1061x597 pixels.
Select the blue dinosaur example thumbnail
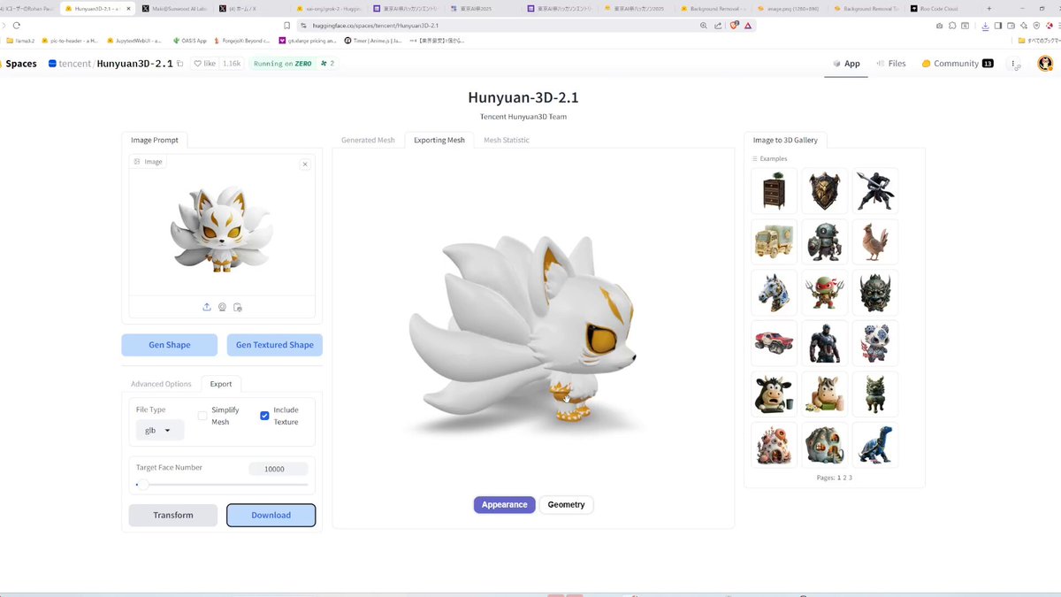tap(875, 445)
